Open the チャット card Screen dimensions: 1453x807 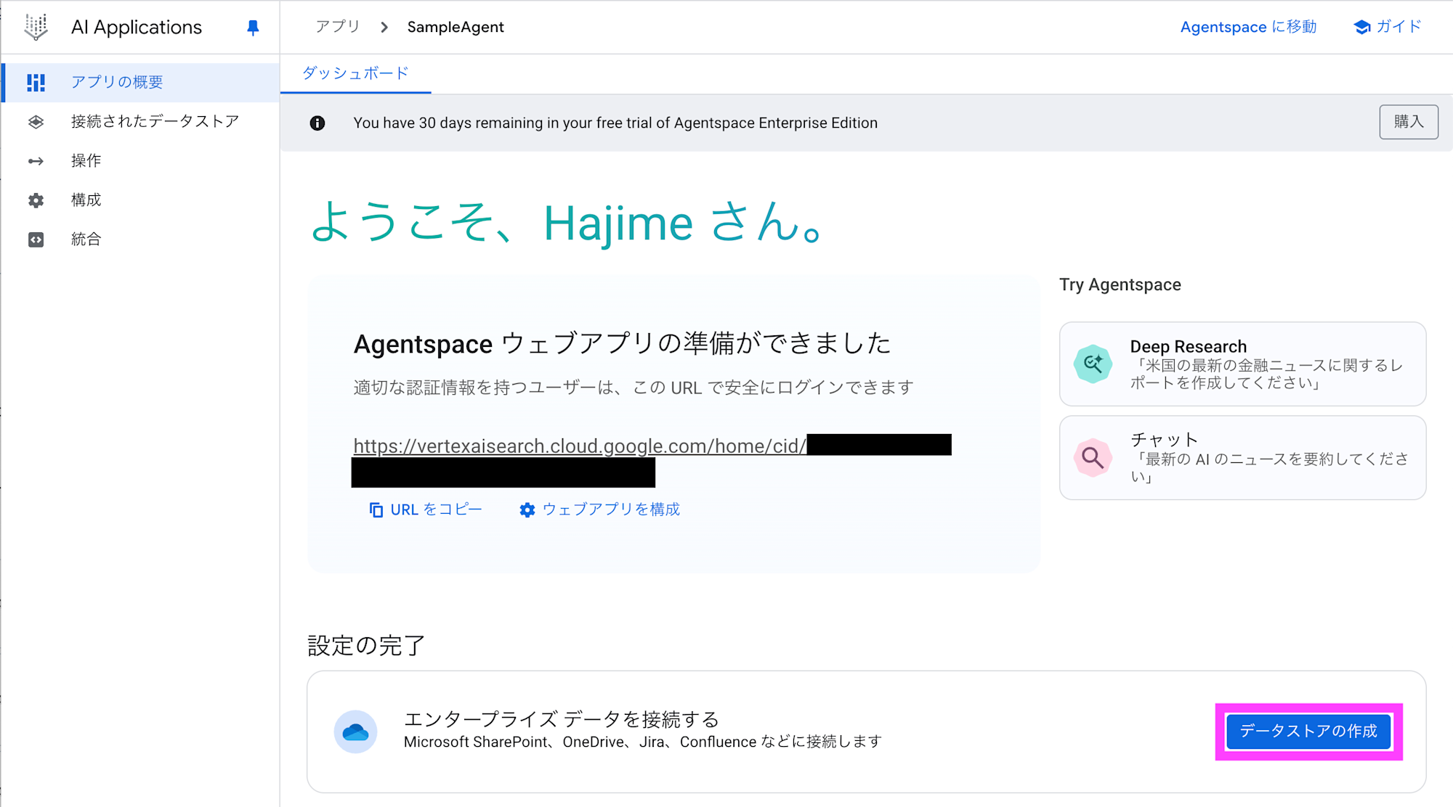[1242, 458]
